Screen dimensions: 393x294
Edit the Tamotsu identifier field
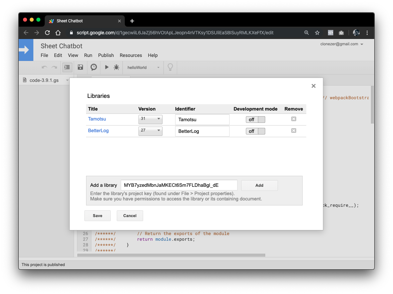coord(202,120)
